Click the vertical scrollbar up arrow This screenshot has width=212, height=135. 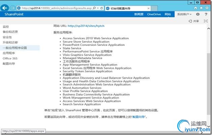click(x=209, y=28)
